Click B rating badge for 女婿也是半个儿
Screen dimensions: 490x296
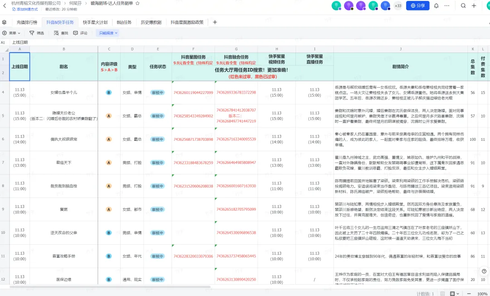pyautogui.click(x=109, y=93)
